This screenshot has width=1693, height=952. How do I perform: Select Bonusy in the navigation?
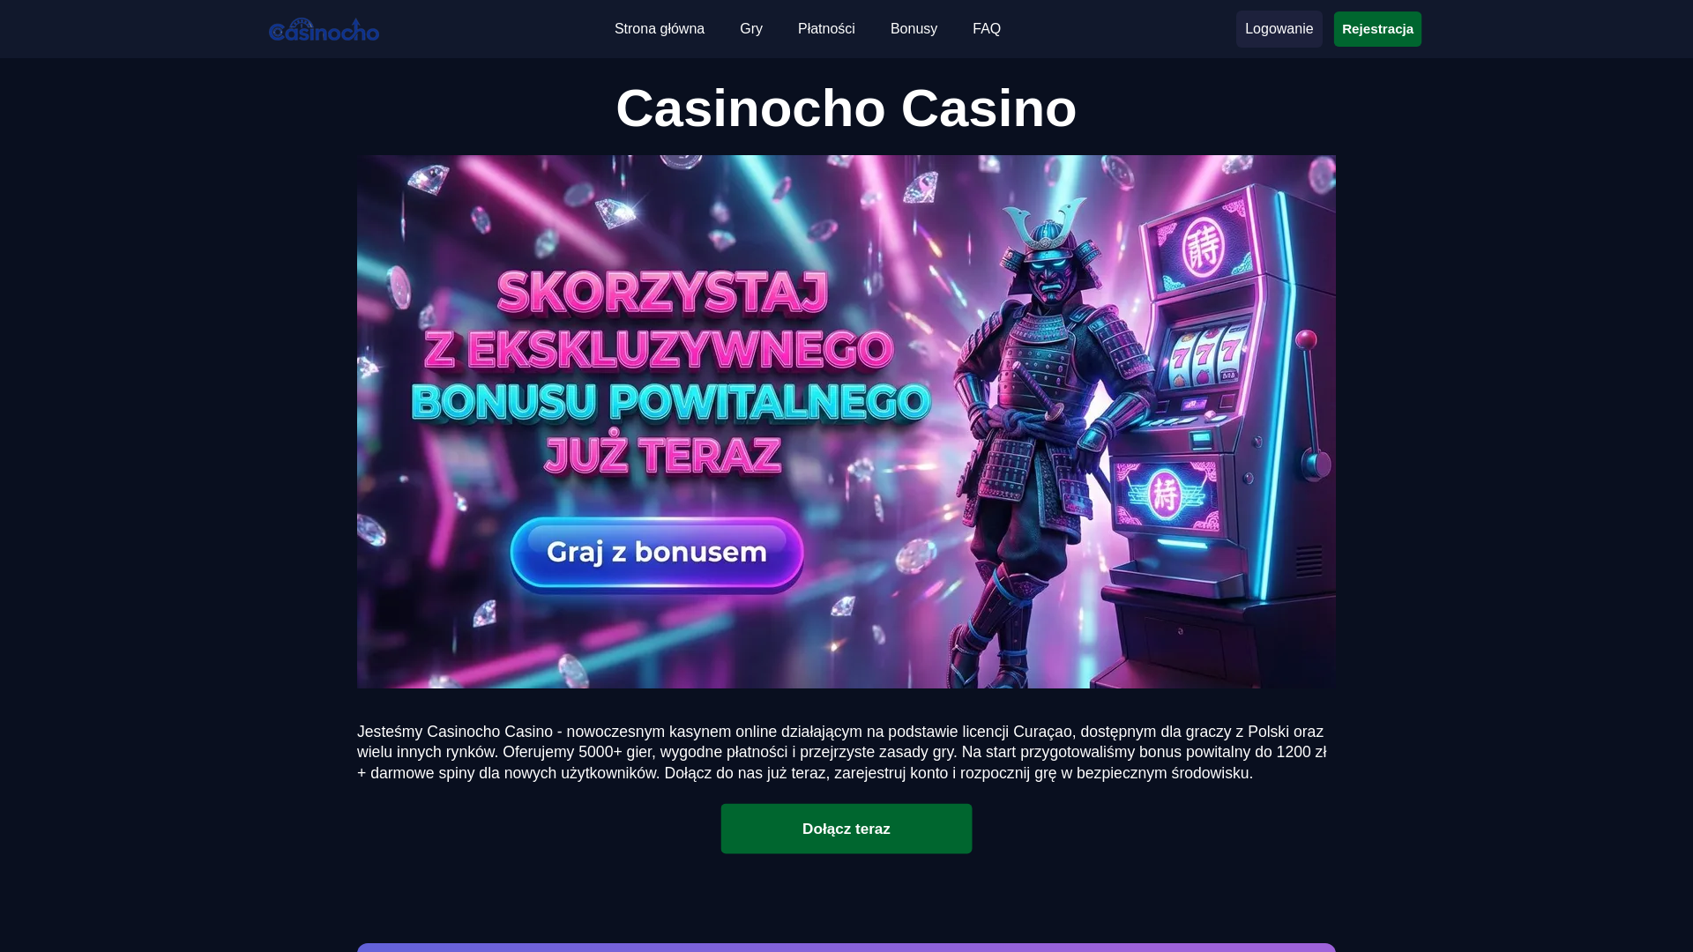click(x=914, y=29)
